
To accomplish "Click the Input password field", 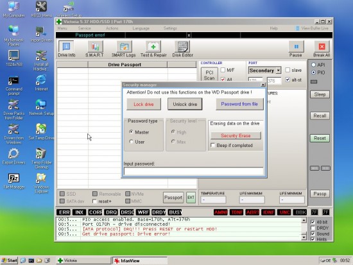I will tap(194, 171).
